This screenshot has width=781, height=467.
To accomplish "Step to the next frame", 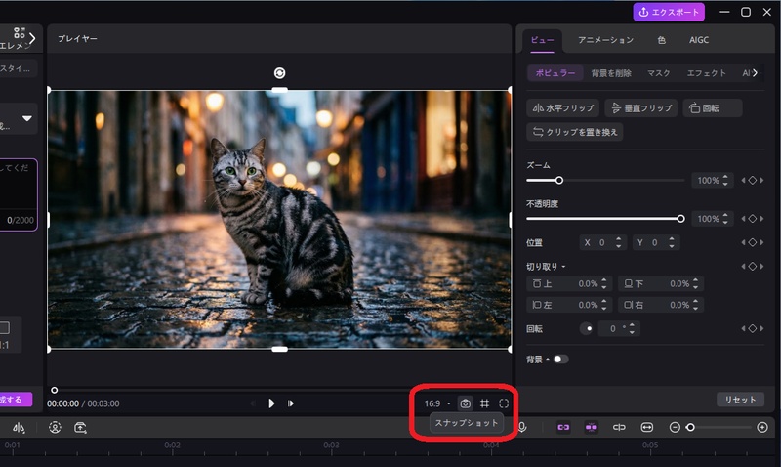I will pyautogui.click(x=290, y=403).
